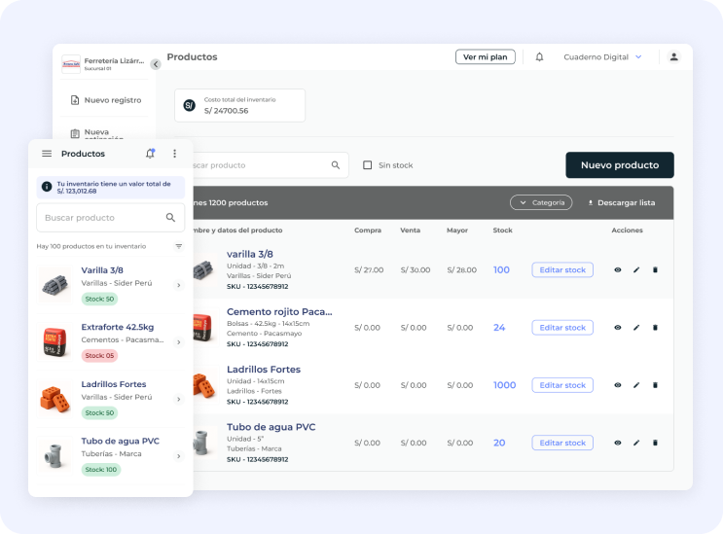
Task: Focus the desktop Buscar producto search field
Action: click(x=271, y=165)
